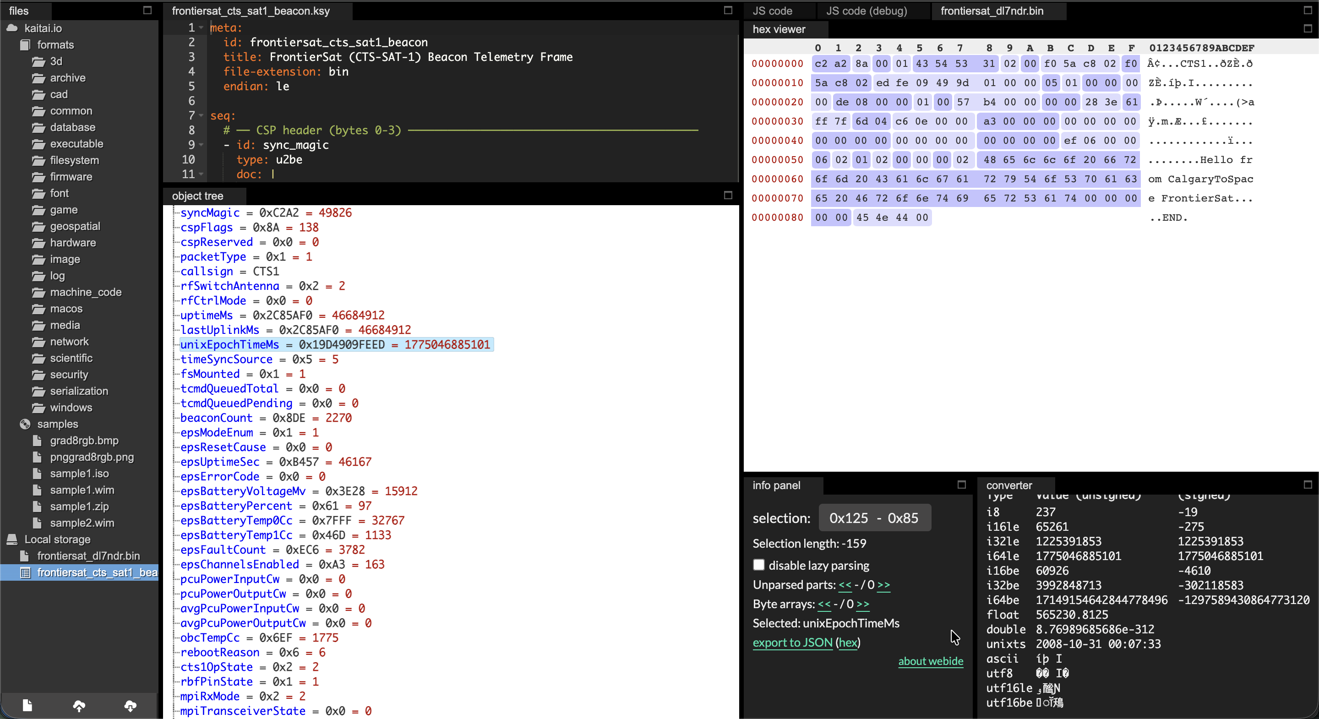Collapse the meta section fold arrow
This screenshot has width=1319, height=719.
tap(201, 27)
